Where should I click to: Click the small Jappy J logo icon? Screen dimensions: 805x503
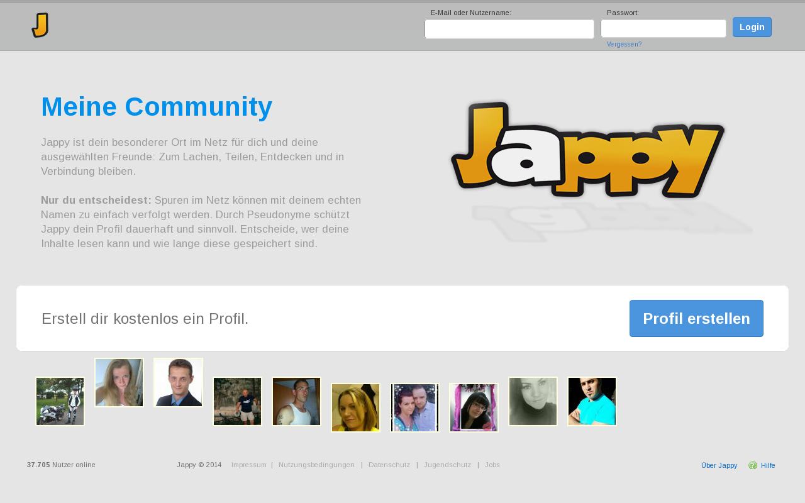[40, 25]
